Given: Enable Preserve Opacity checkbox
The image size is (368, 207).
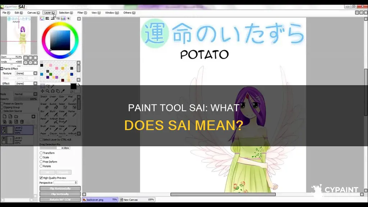Looking at the screenshot, I should tap(2, 103).
